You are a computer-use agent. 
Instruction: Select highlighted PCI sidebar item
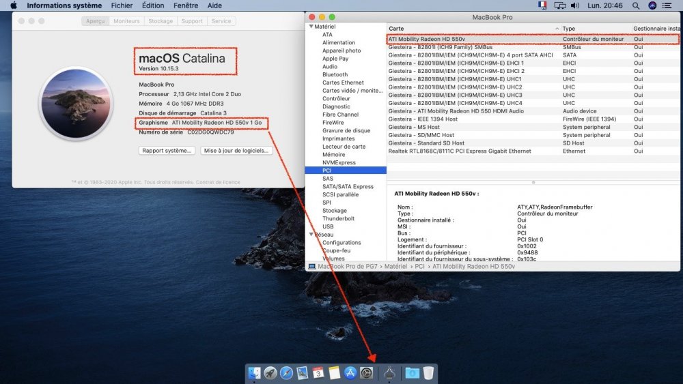(x=346, y=171)
